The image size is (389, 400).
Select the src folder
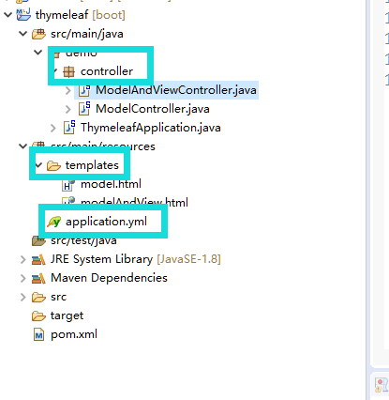(x=59, y=297)
